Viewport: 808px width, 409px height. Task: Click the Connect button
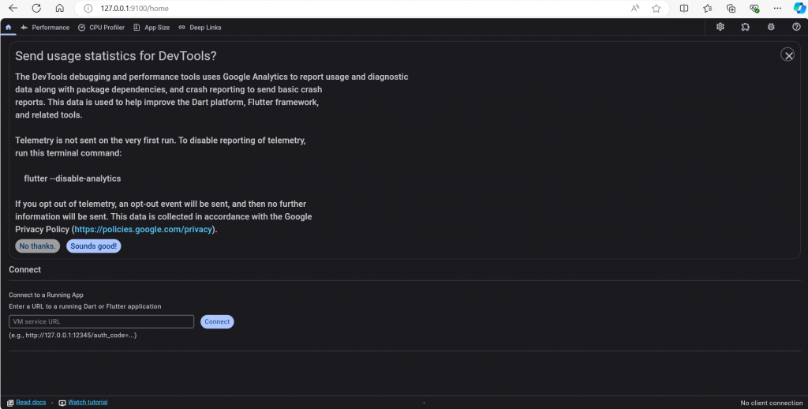[217, 321]
